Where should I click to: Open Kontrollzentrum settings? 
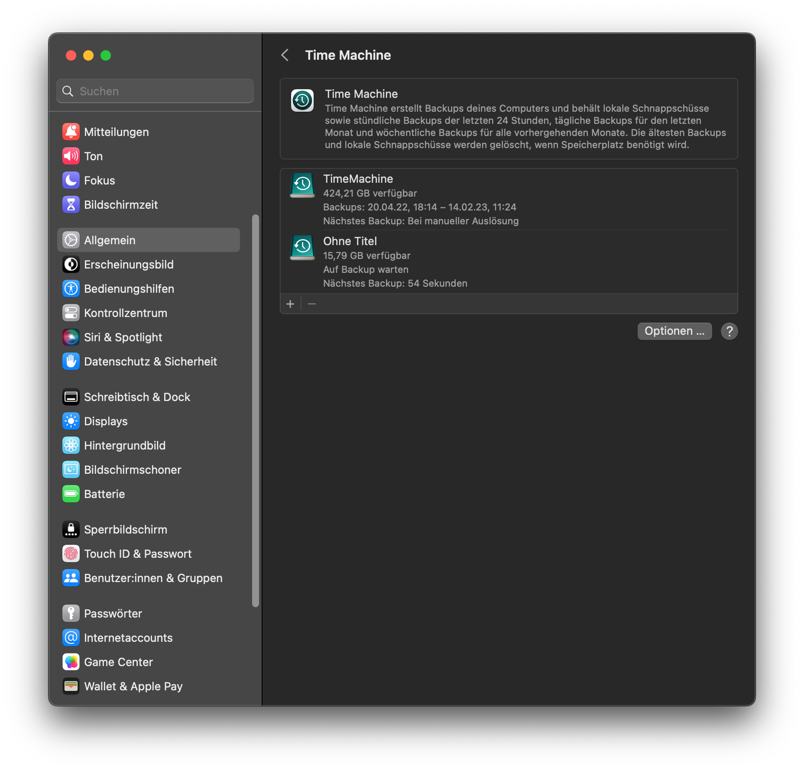tap(149, 313)
